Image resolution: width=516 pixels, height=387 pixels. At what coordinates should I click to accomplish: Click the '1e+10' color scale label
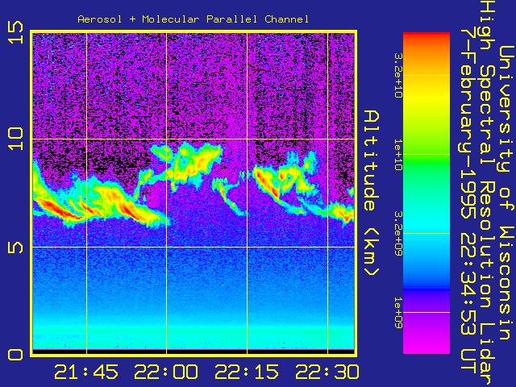tap(398, 155)
